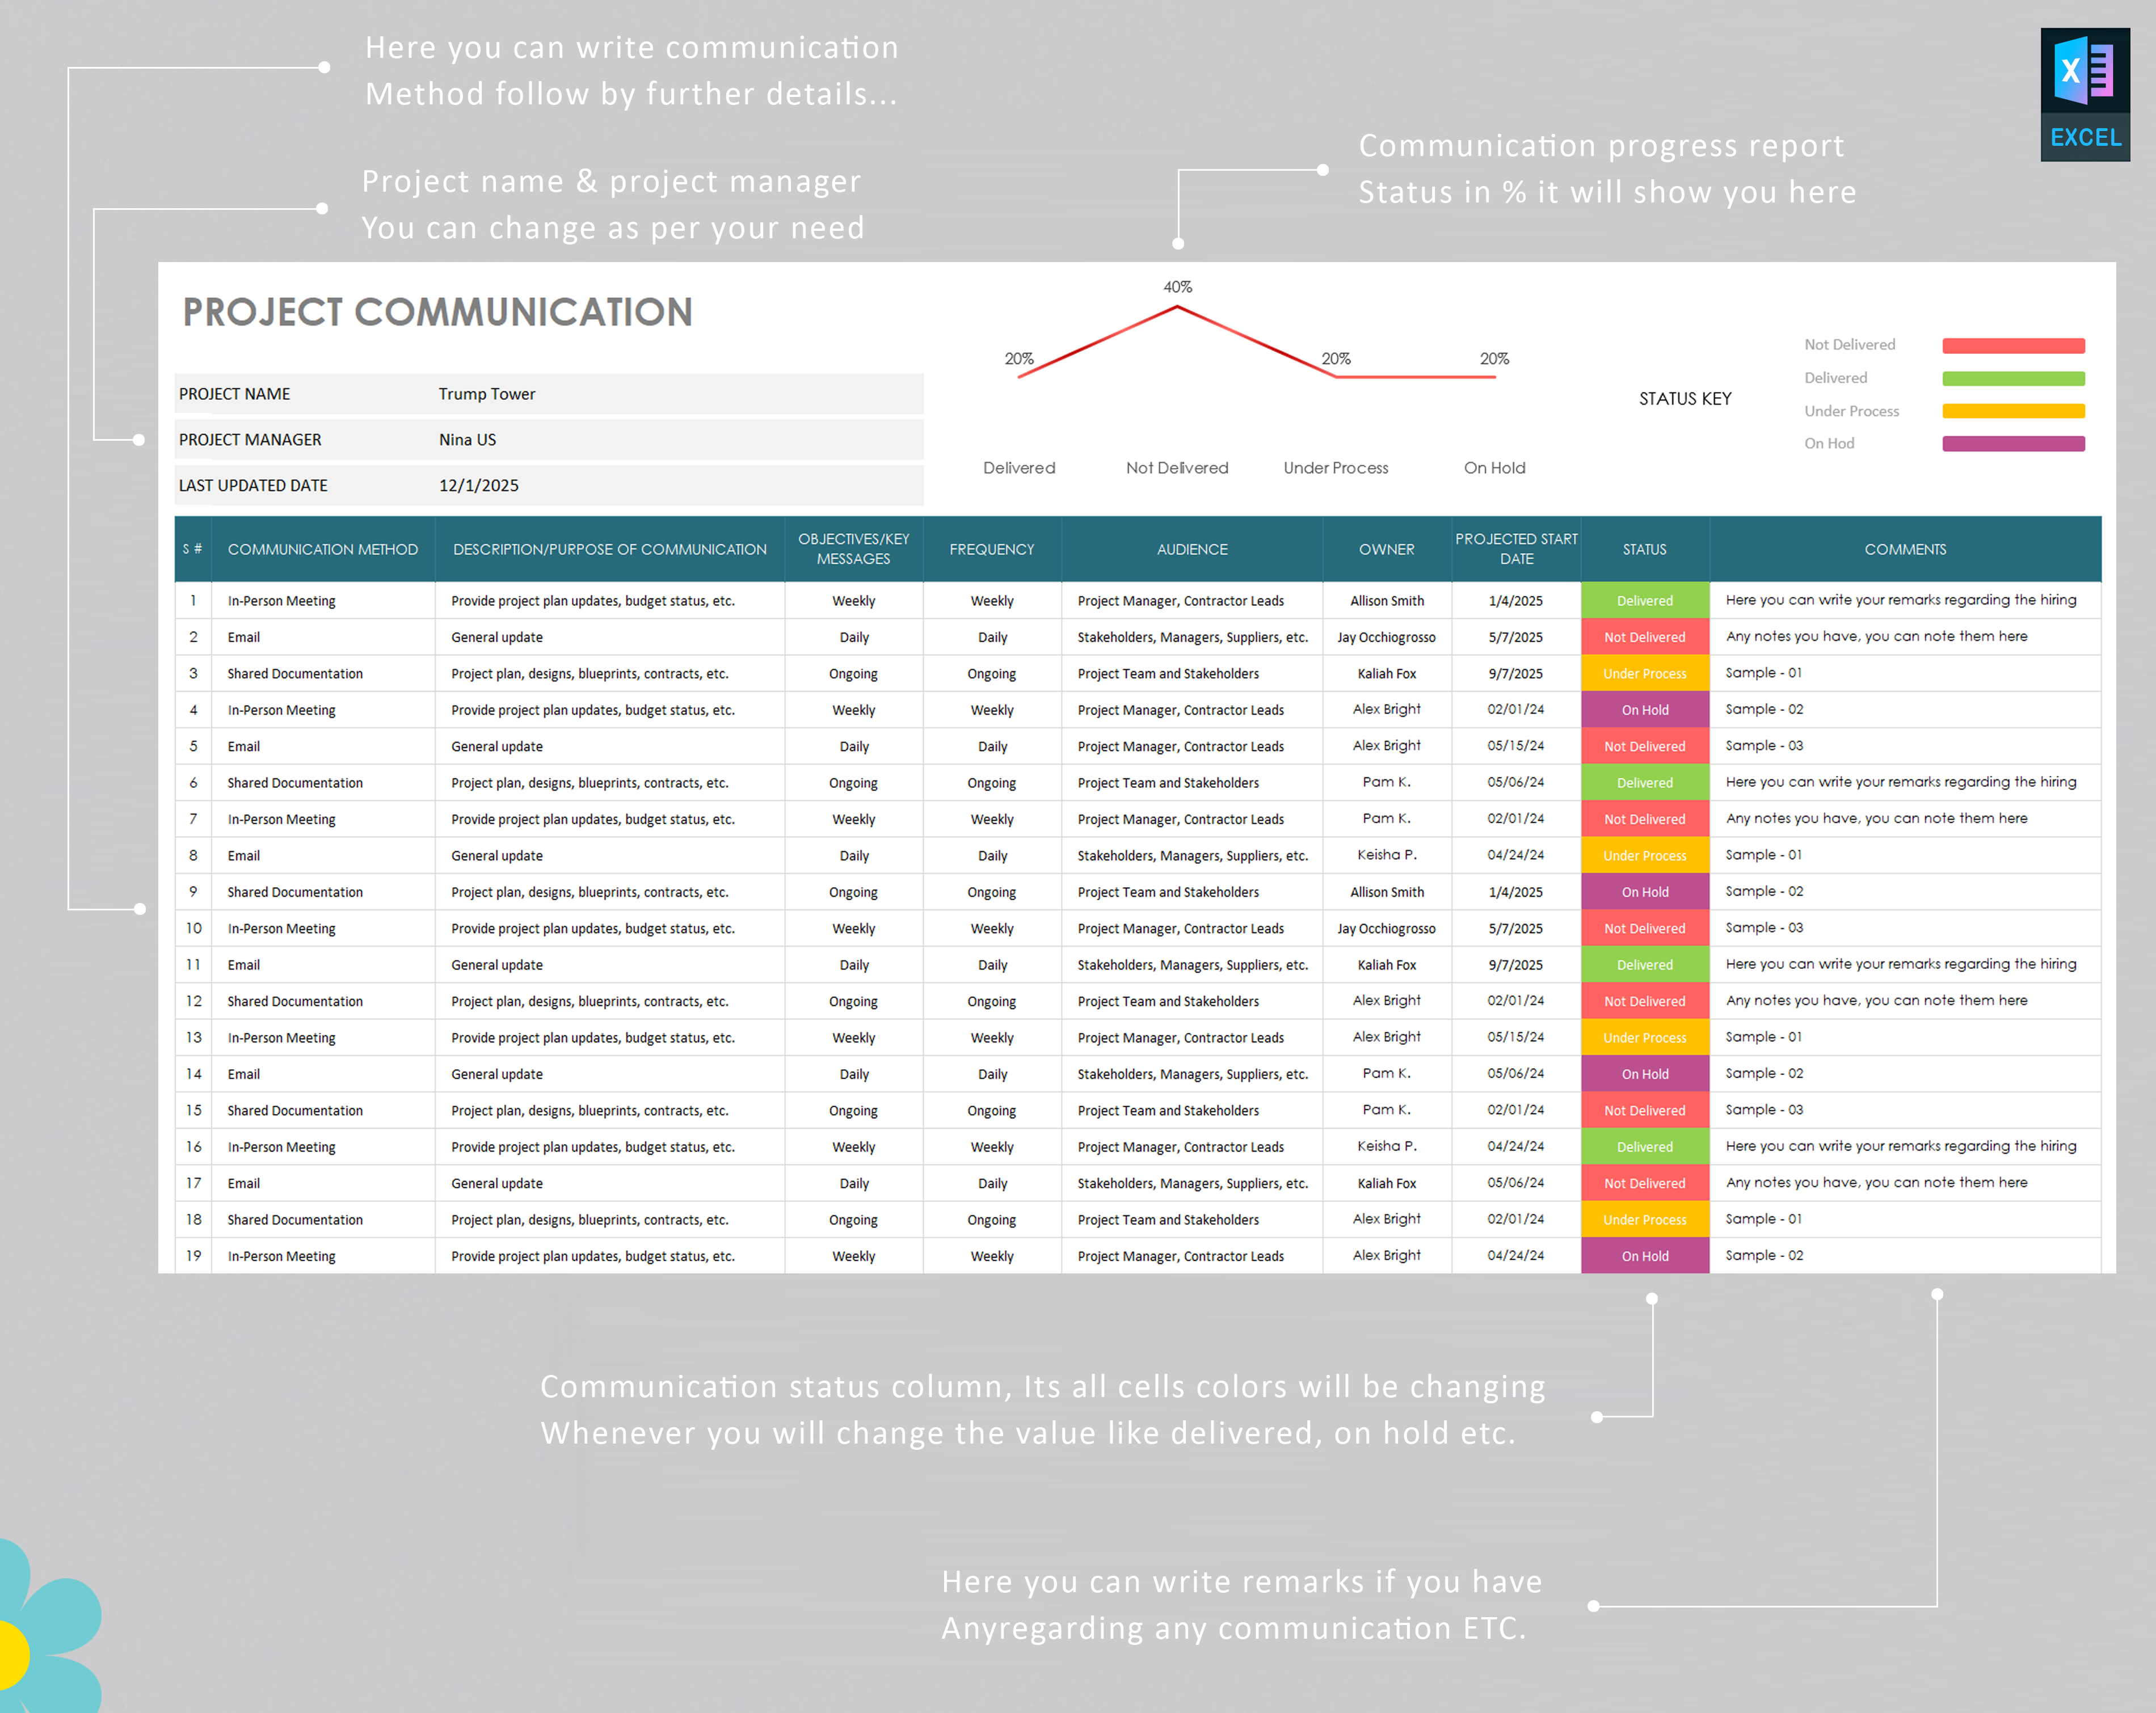This screenshot has width=2156, height=1713.
Task: Select the red 'Not Delivered' badge in row 2
Action: (1644, 637)
